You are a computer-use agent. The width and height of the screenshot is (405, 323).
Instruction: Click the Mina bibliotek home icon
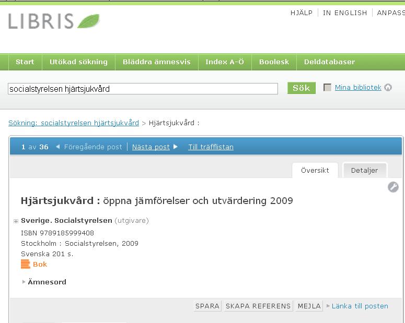tap(388, 88)
